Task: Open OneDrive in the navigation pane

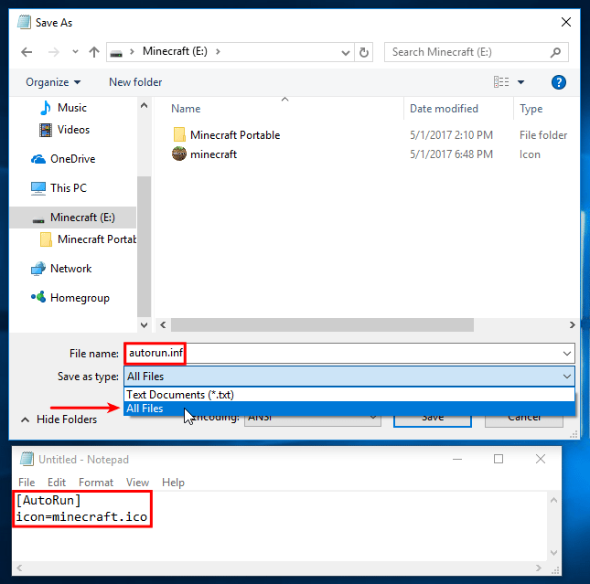Action: (x=63, y=159)
